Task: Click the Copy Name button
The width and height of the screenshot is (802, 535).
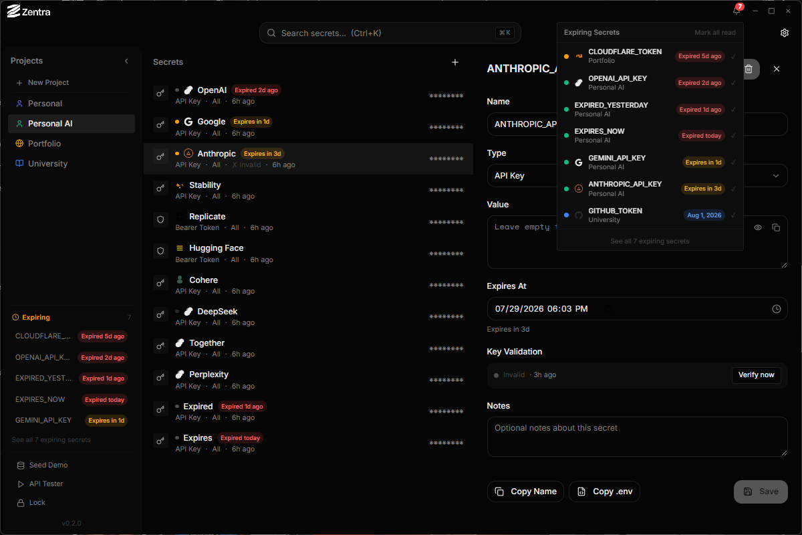Action: [526, 492]
